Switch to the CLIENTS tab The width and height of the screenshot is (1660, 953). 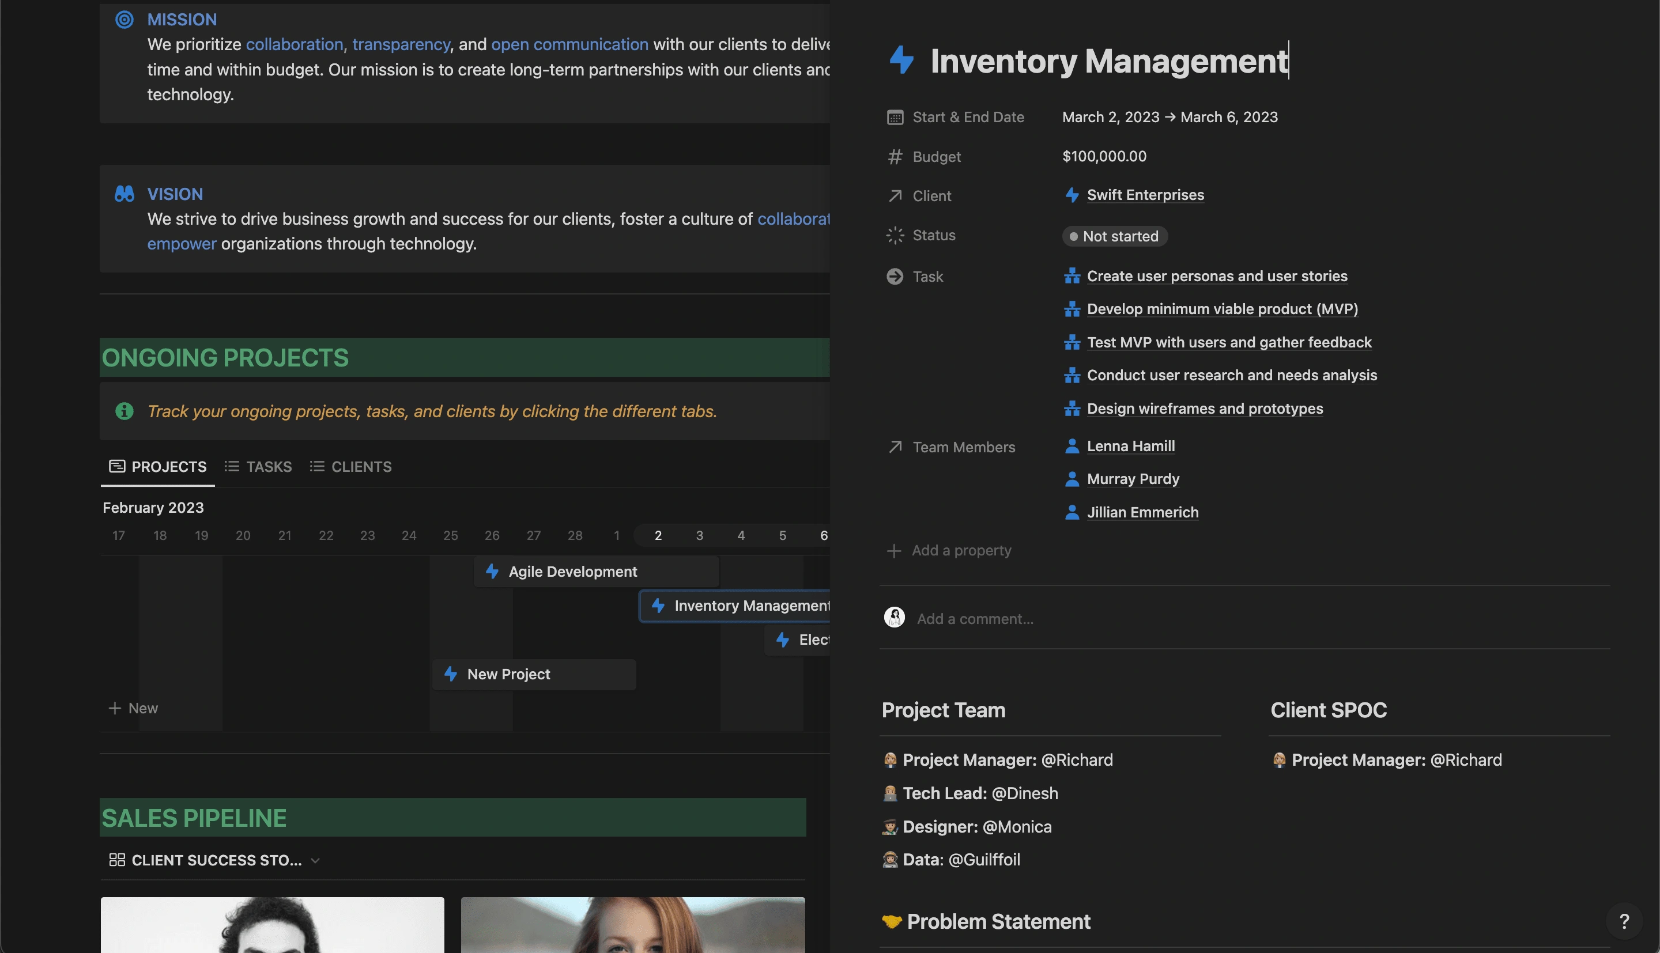click(350, 467)
